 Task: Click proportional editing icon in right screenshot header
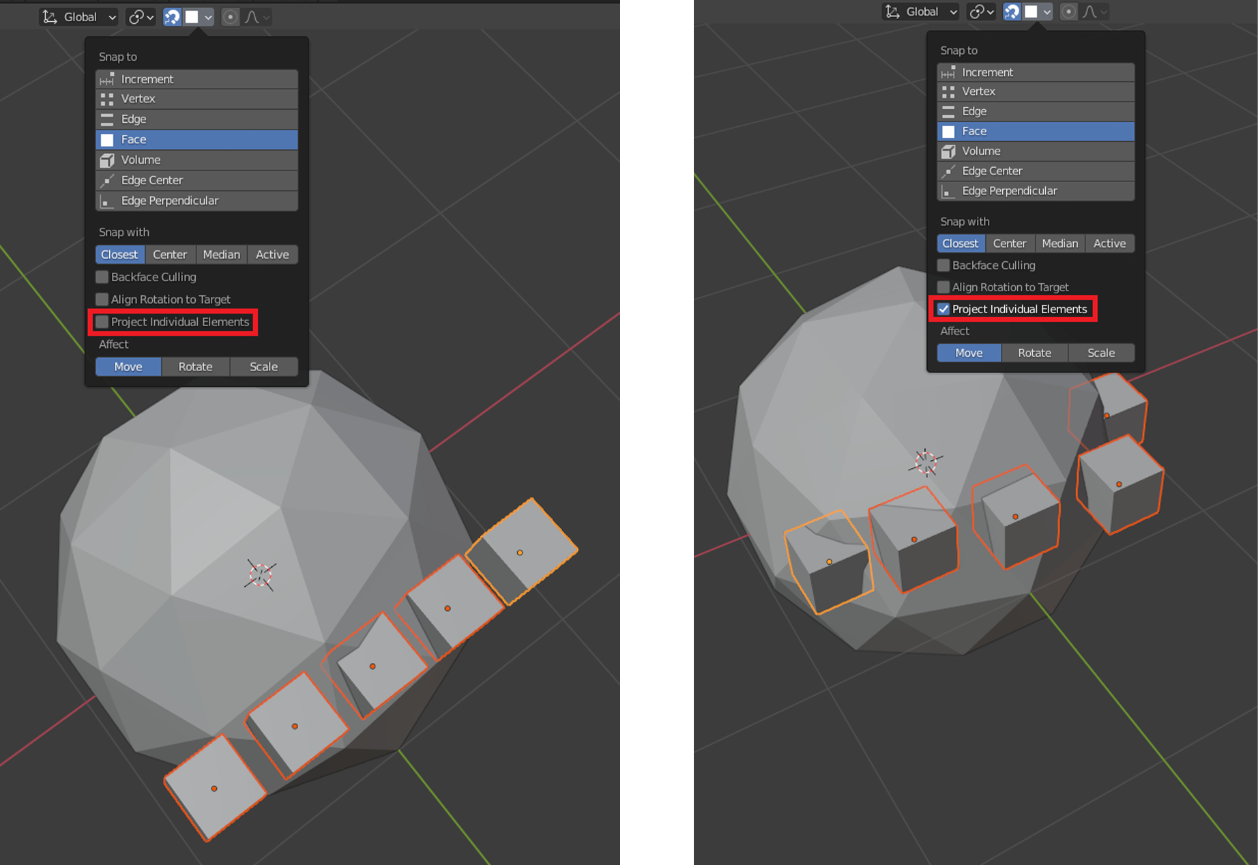pyautogui.click(x=1069, y=12)
